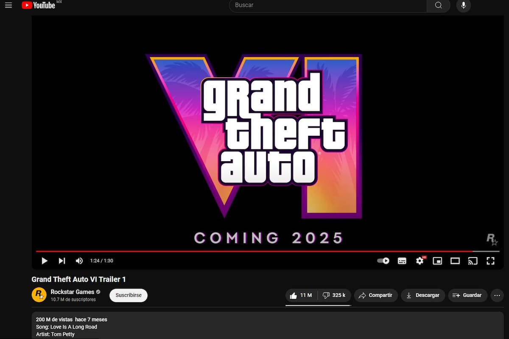Image resolution: width=509 pixels, height=339 pixels.
Task: Open Rockstar Games channel avatar
Action: point(39,294)
